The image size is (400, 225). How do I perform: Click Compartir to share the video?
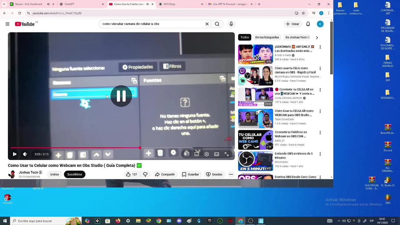(x=165, y=174)
